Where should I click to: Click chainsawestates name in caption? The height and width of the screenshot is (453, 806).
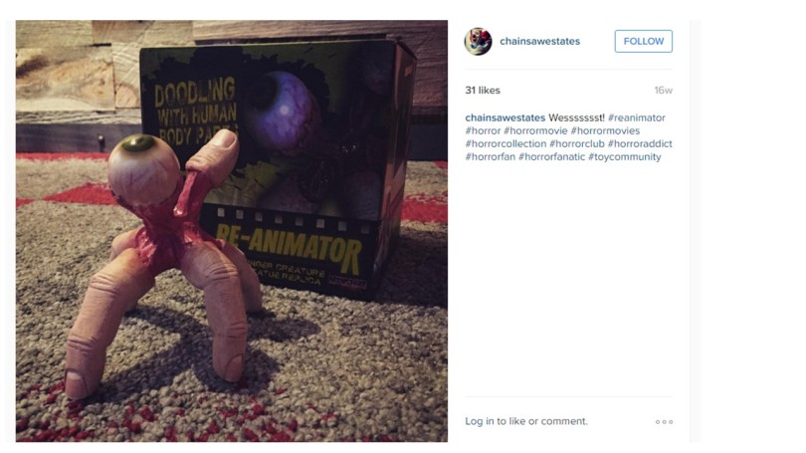(x=504, y=117)
